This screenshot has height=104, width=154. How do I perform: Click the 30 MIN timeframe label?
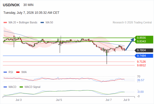[x=28, y=5]
